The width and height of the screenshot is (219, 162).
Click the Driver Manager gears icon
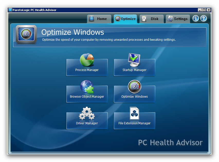[x=87, y=113]
